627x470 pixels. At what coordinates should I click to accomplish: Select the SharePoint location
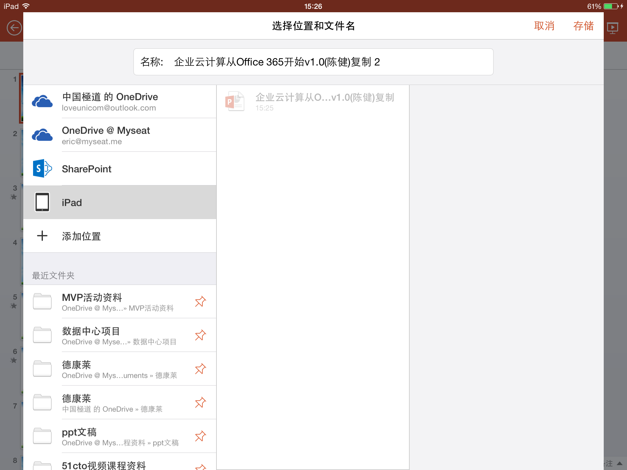(120, 169)
